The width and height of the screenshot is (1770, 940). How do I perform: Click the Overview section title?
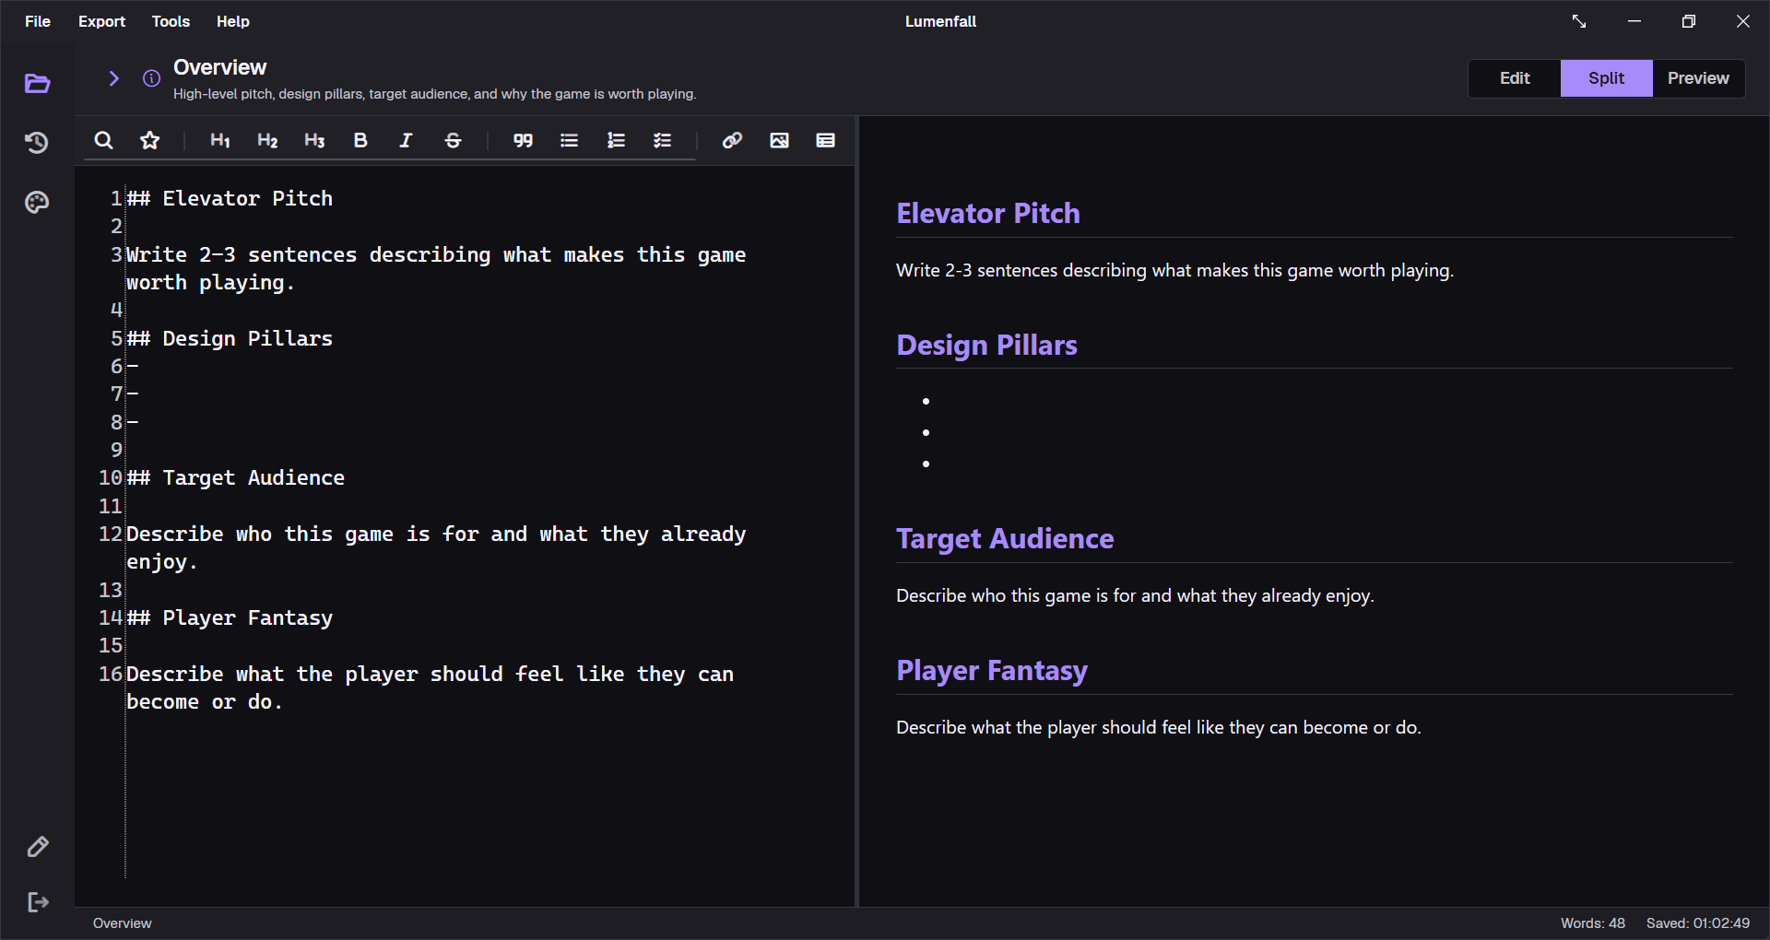pos(219,67)
